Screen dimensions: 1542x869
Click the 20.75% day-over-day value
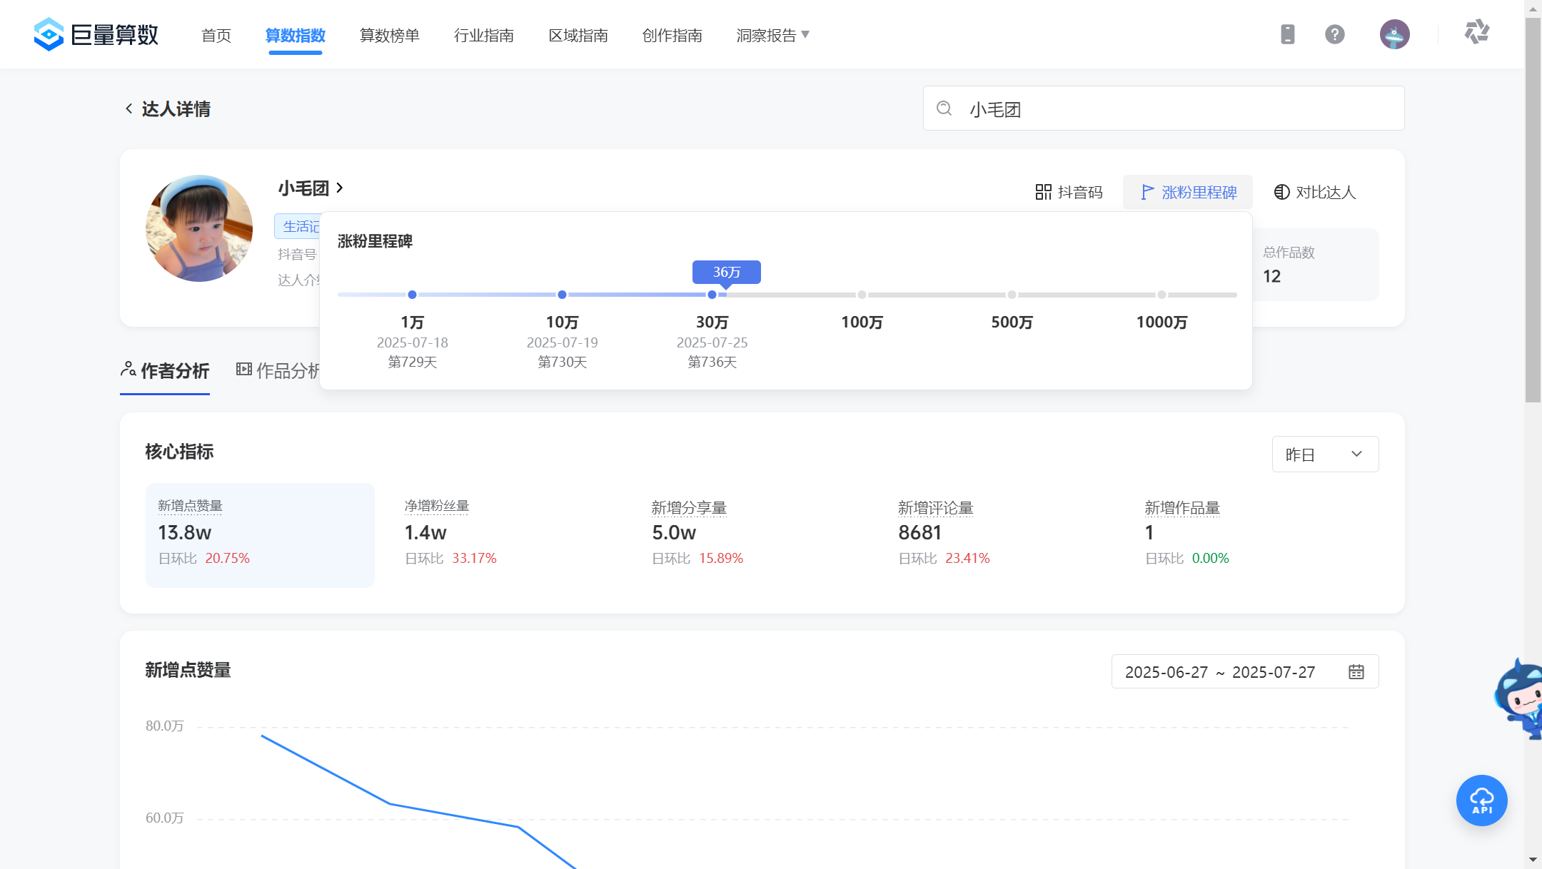click(227, 558)
